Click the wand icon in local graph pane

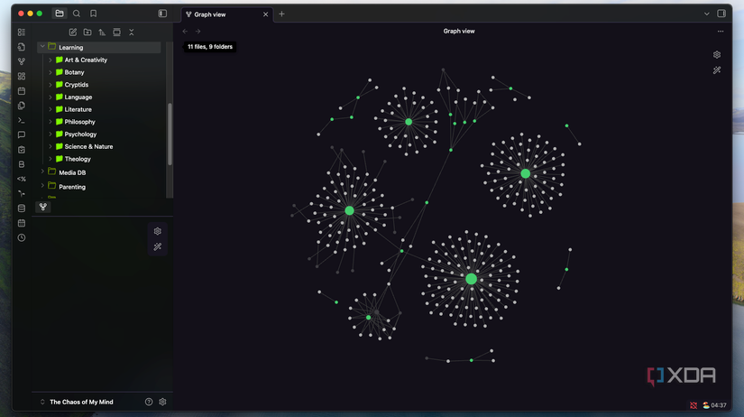[158, 246]
